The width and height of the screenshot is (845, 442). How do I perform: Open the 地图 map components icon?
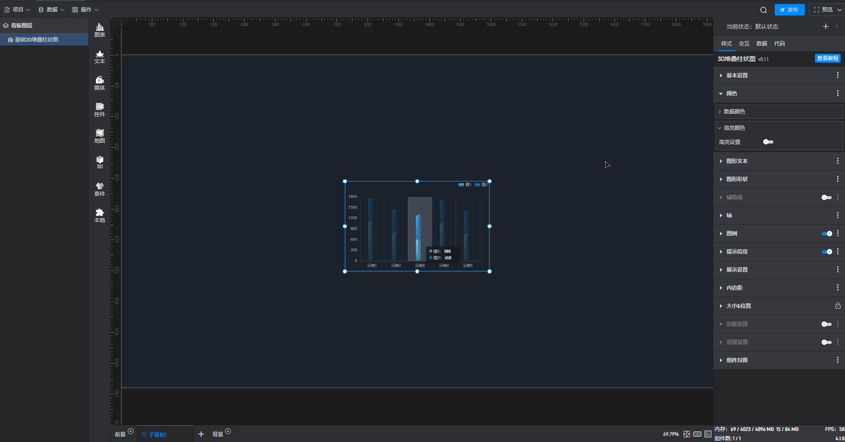pos(99,136)
